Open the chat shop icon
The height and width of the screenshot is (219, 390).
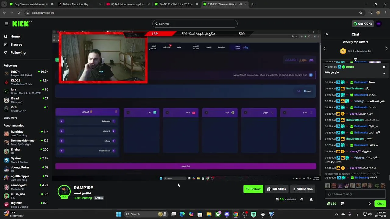[342, 203]
